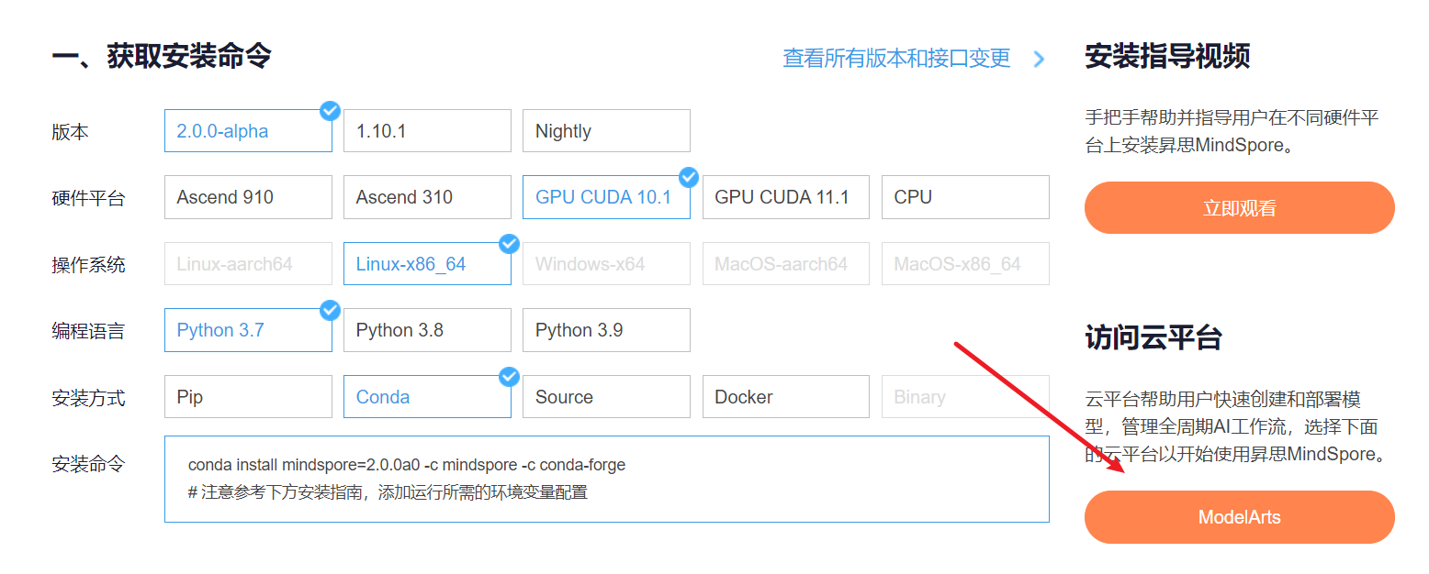This screenshot has width=1429, height=574.
Task: Click the chevron arrow beside 查看所有版本和接口变更
Action: (x=1039, y=60)
